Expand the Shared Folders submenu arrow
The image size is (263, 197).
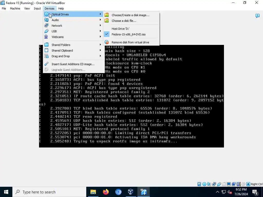click(x=100, y=45)
